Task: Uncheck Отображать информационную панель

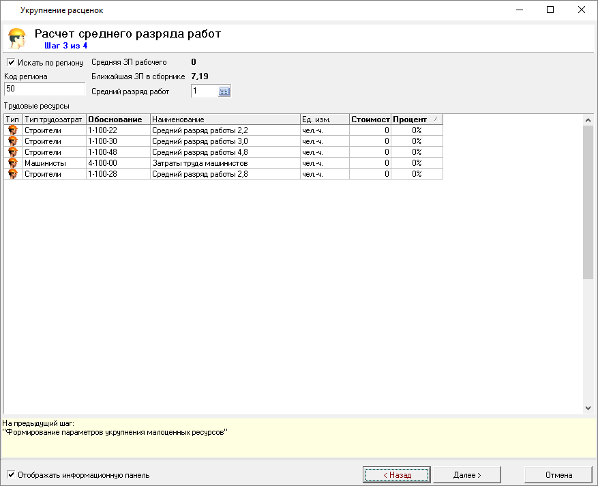Action: 11,475
